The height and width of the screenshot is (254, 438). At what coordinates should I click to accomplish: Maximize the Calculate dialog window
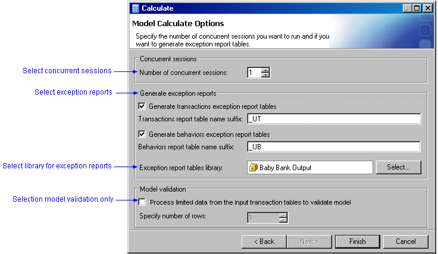point(417,8)
